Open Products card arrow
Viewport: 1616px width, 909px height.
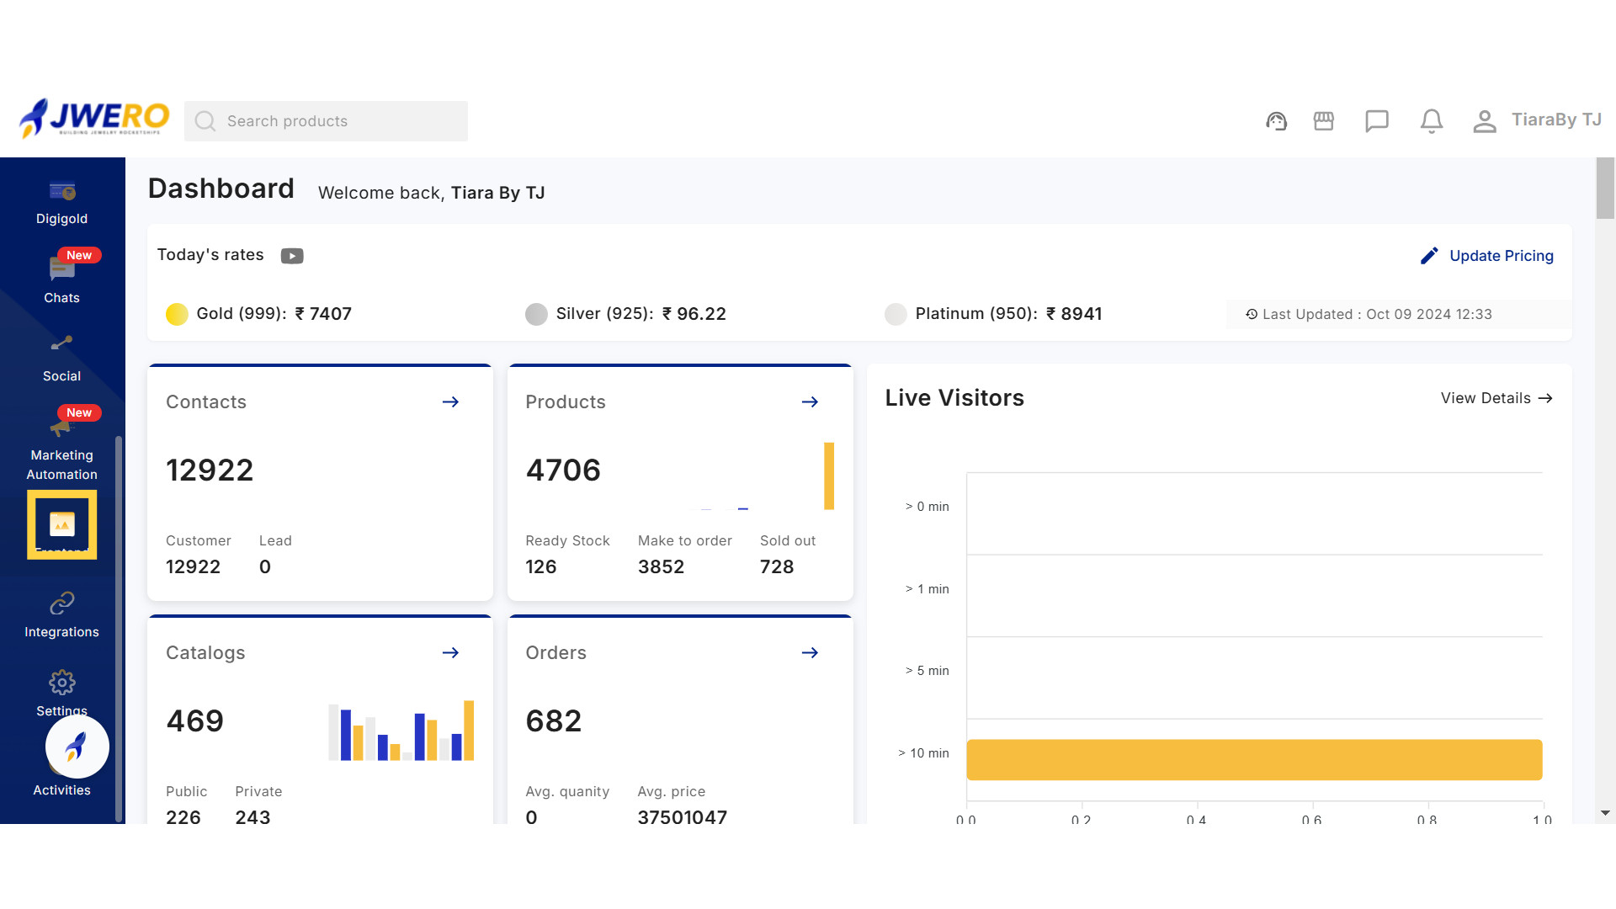(x=810, y=402)
